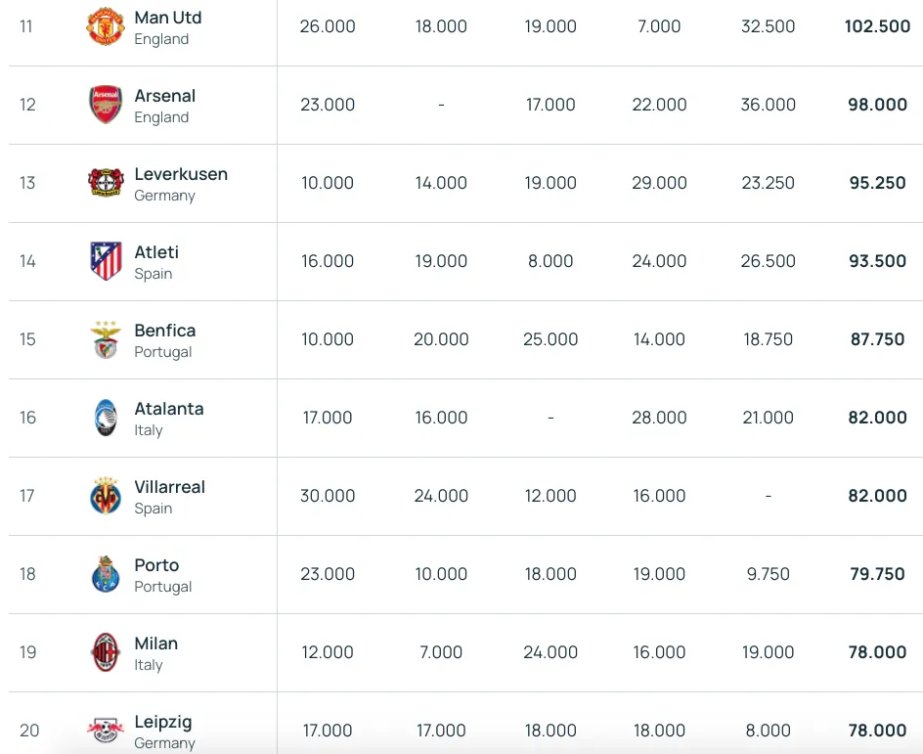The image size is (923, 754).
Task: Open the Leipzig club logo
Action: (x=106, y=731)
